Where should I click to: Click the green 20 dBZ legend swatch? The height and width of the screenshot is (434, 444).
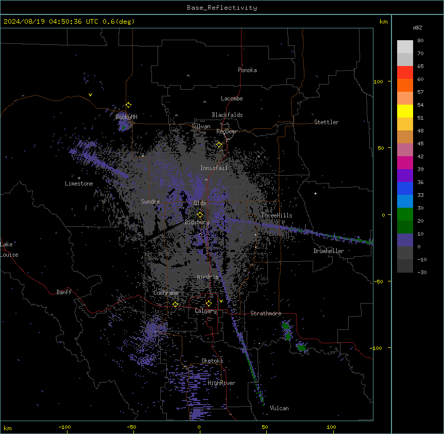pyautogui.click(x=405, y=214)
